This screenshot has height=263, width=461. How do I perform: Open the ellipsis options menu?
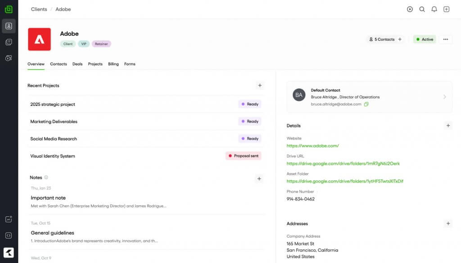coord(446,39)
